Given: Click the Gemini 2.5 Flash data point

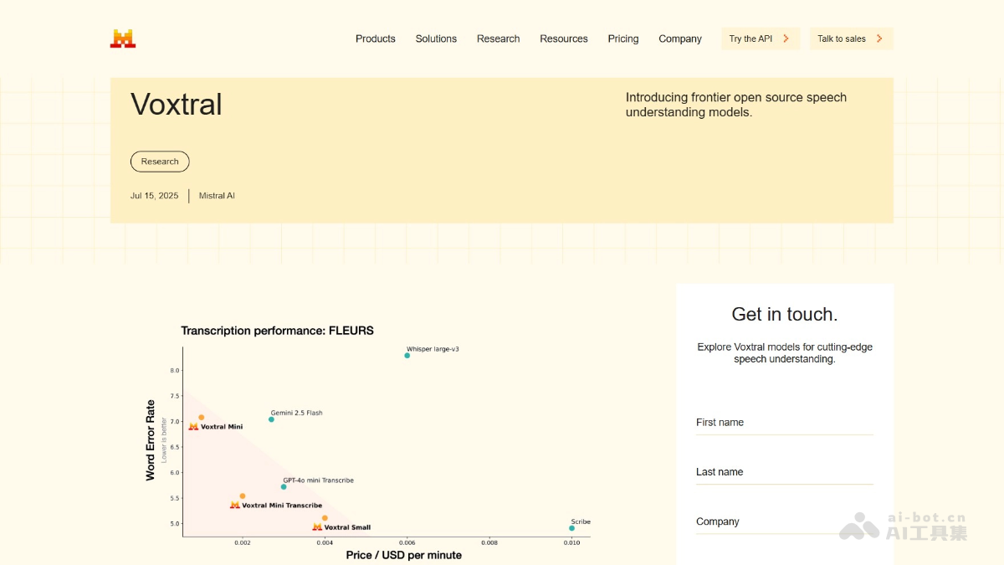Looking at the screenshot, I should (x=271, y=419).
